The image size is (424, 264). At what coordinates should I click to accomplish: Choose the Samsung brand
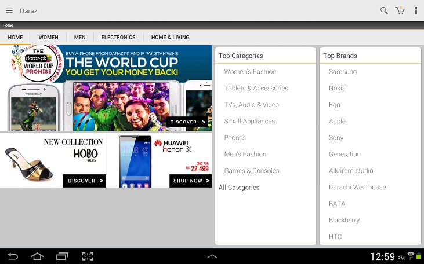(343, 72)
